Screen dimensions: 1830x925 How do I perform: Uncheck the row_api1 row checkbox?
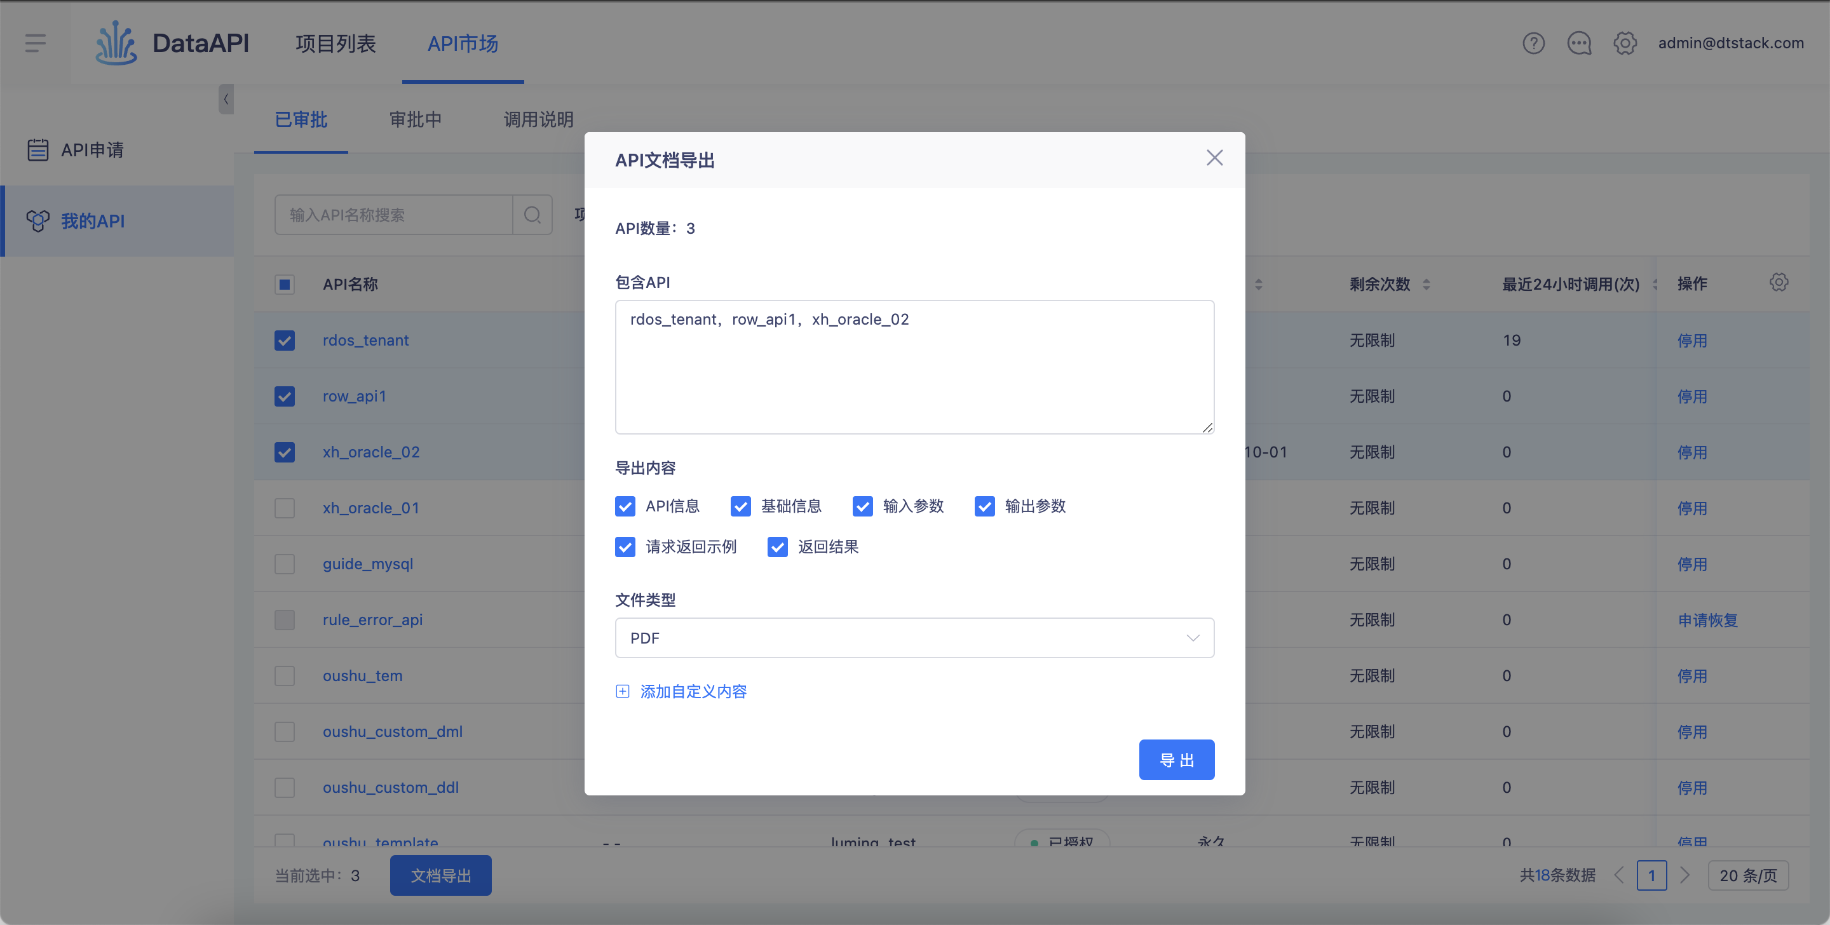tap(285, 396)
